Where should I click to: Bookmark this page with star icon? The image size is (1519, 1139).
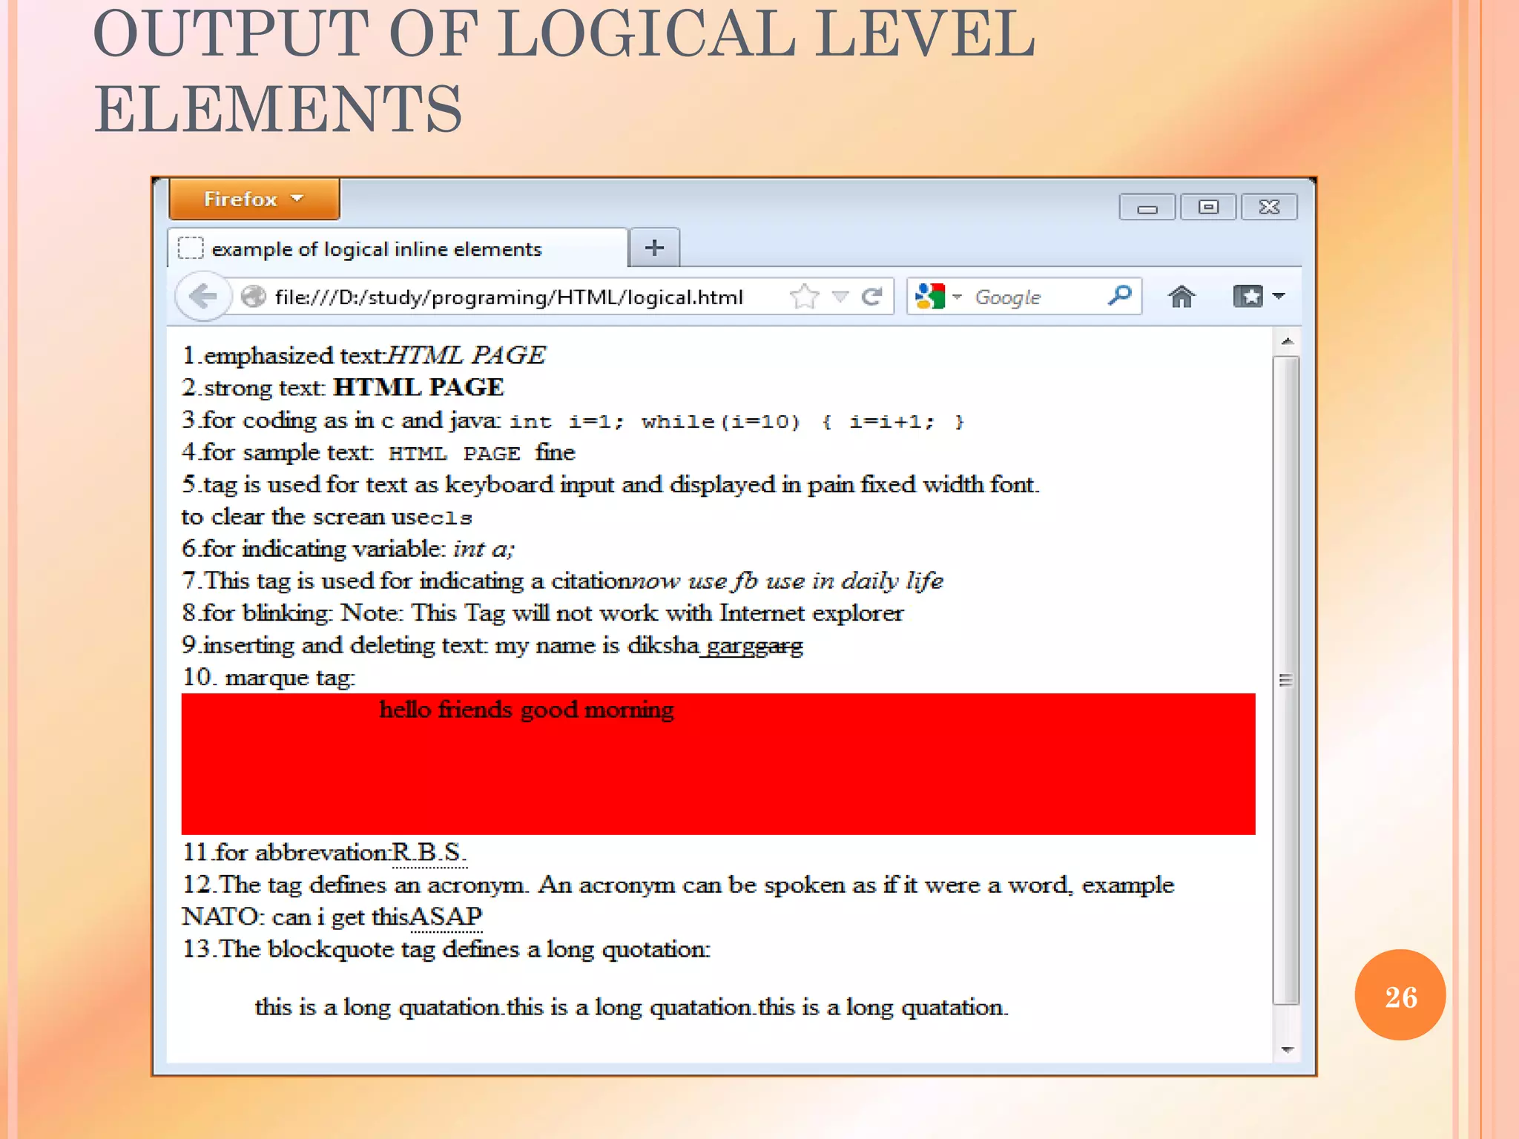coord(805,297)
